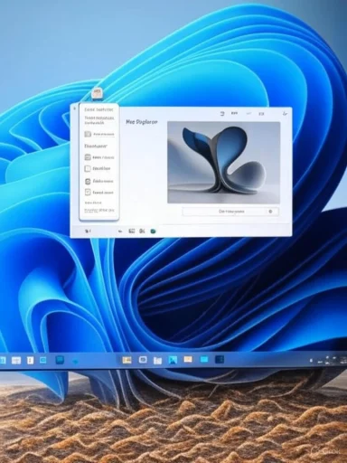
Task: Select the sidebar entry with the ticked box icon
Action: click(x=99, y=192)
